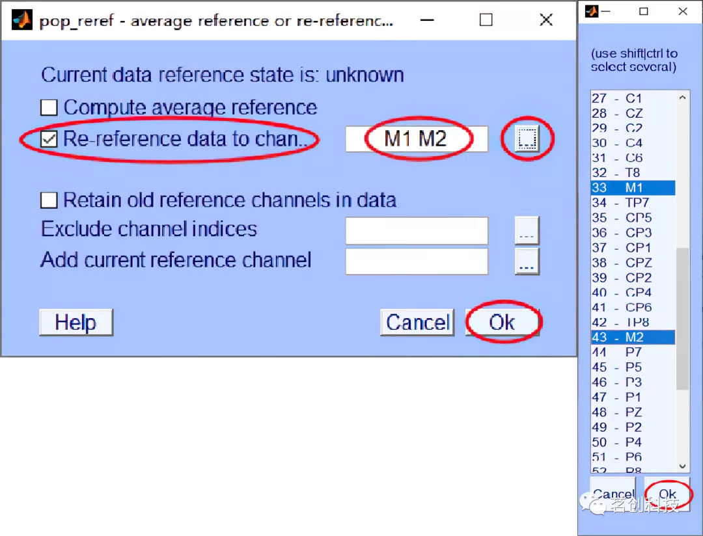This screenshot has width=703, height=536.
Task: Open channel browser for exclude channel indices
Action: tap(527, 230)
